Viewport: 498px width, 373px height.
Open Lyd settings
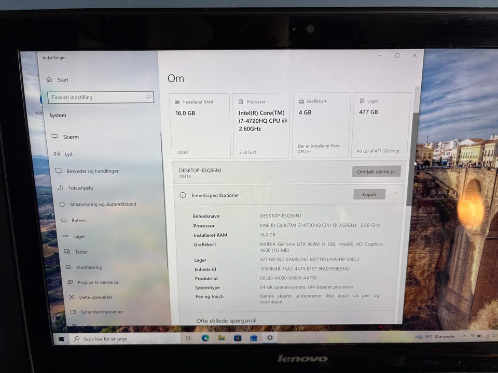click(63, 154)
